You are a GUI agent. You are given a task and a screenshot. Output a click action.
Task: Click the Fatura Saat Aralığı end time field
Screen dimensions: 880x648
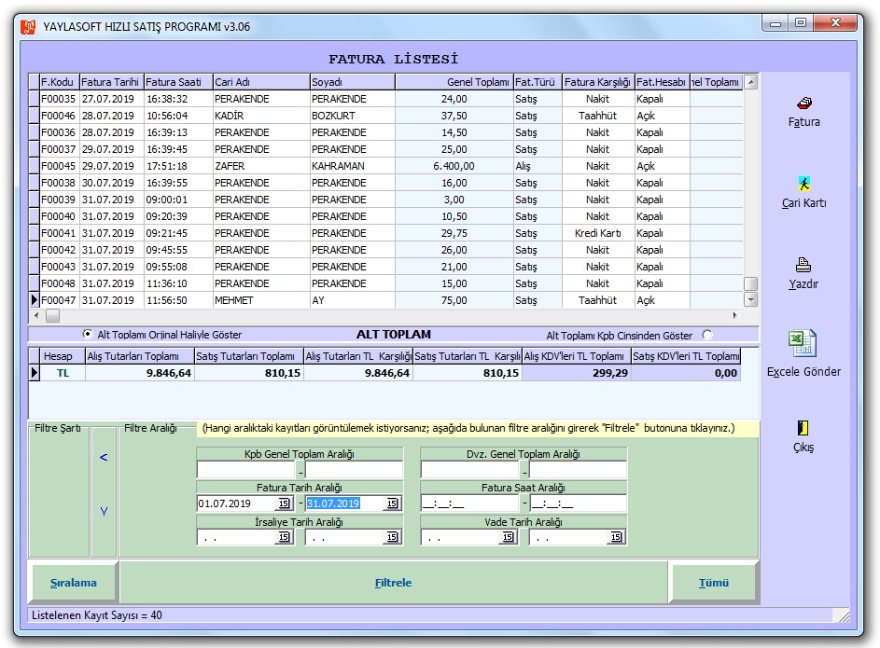[x=578, y=503]
